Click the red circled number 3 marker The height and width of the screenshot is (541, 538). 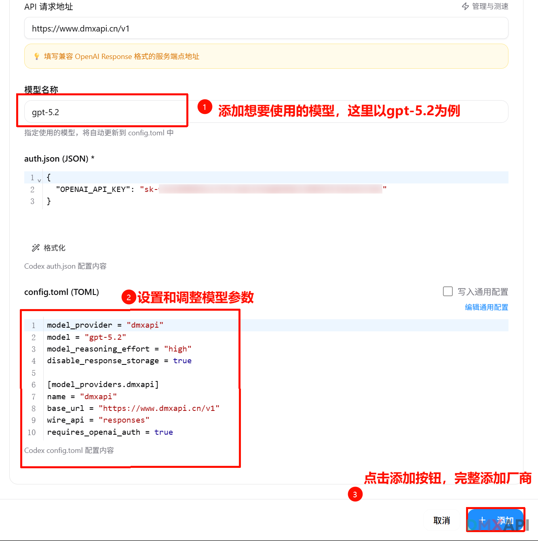355,494
